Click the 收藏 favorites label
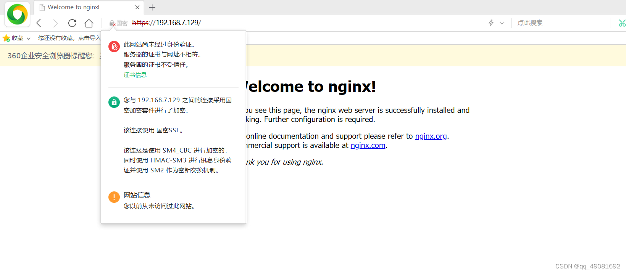The image size is (626, 273). [x=18, y=38]
